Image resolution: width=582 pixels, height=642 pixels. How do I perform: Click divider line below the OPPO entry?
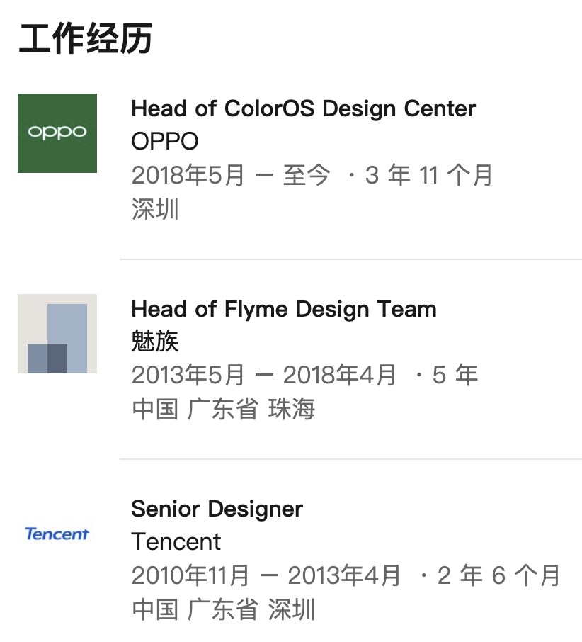[x=350, y=259]
